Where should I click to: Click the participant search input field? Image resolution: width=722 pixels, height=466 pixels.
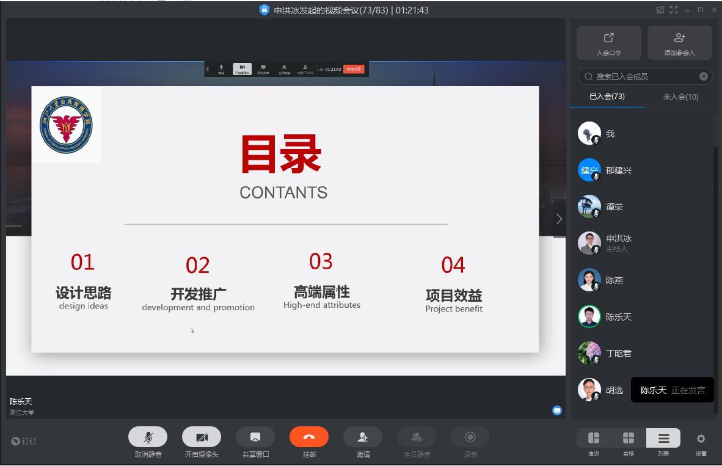click(x=641, y=76)
